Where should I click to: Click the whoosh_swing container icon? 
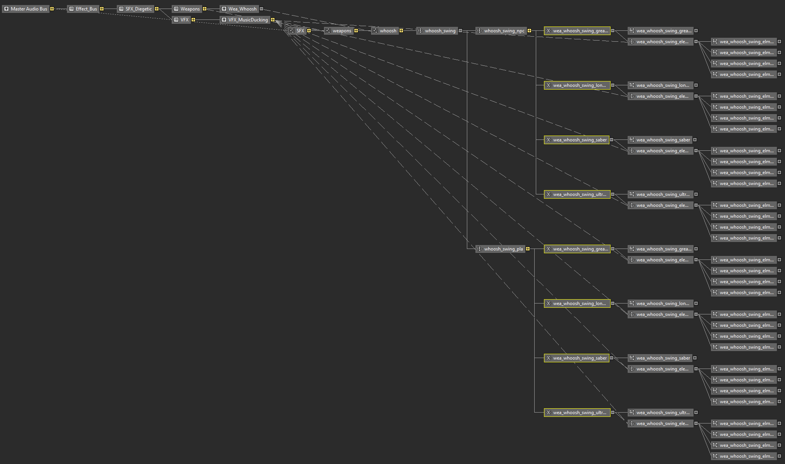pos(421,31)
